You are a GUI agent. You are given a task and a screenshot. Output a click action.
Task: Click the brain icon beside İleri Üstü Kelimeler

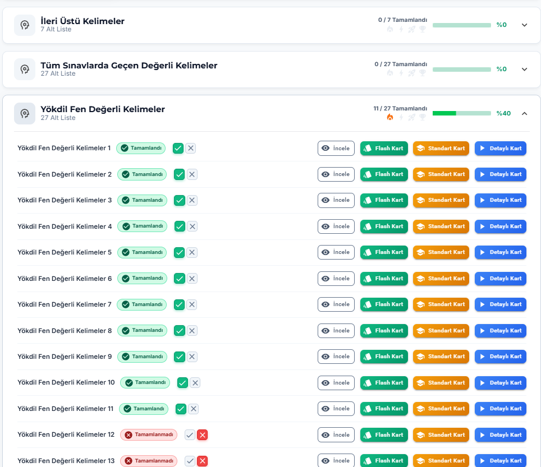point(25,25)
